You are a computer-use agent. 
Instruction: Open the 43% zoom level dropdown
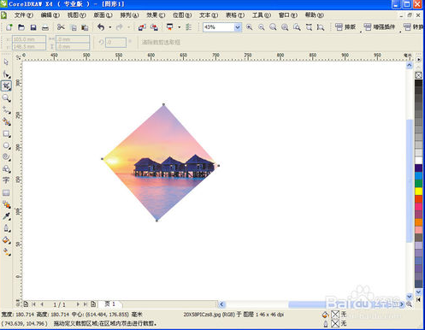[x=237, y=27]
